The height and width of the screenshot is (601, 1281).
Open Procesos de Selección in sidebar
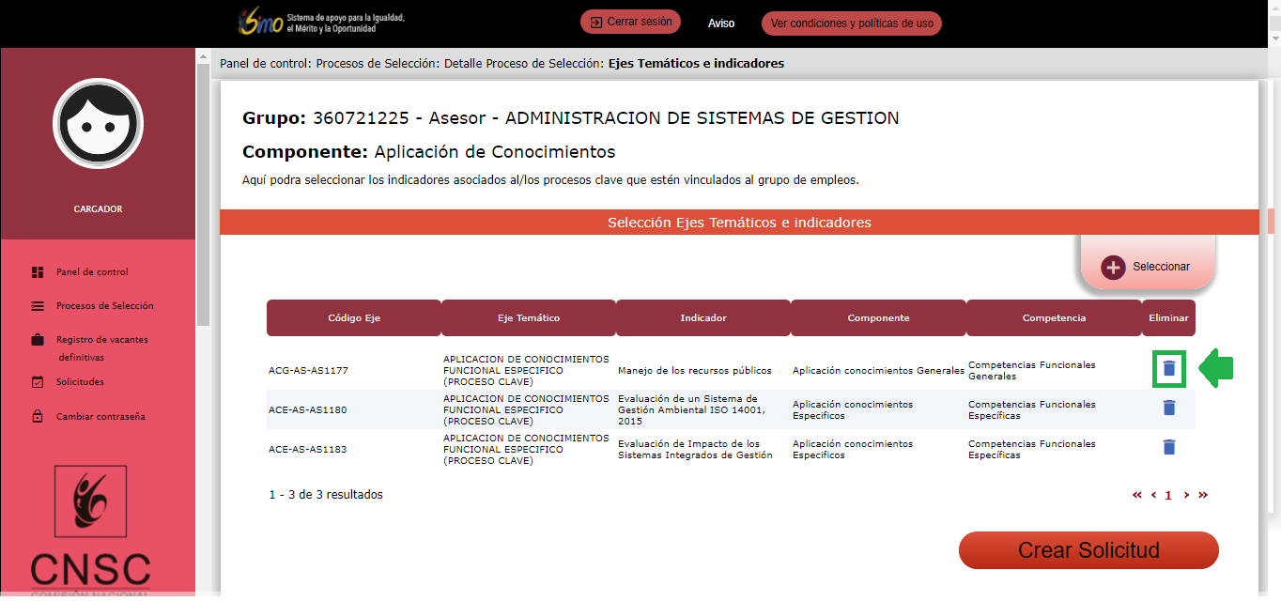(104, 306)
